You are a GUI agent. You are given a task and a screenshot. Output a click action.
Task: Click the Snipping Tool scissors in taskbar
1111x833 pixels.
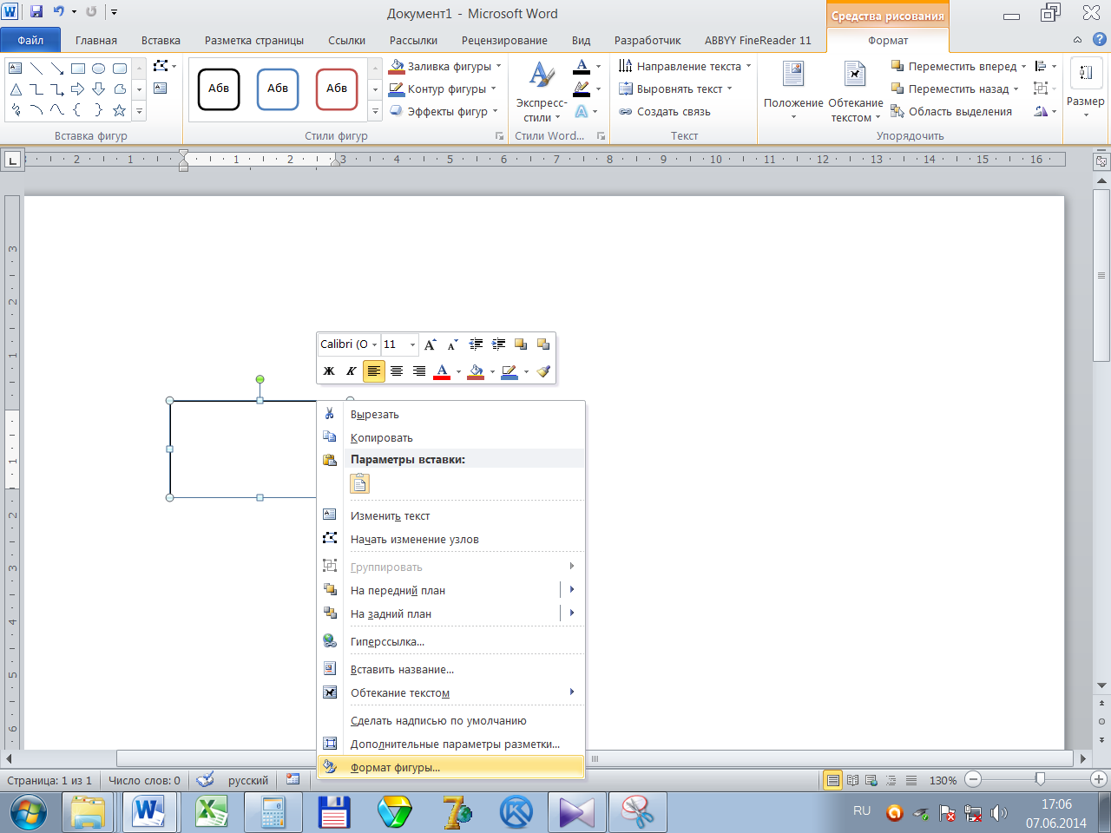[637, 813]
